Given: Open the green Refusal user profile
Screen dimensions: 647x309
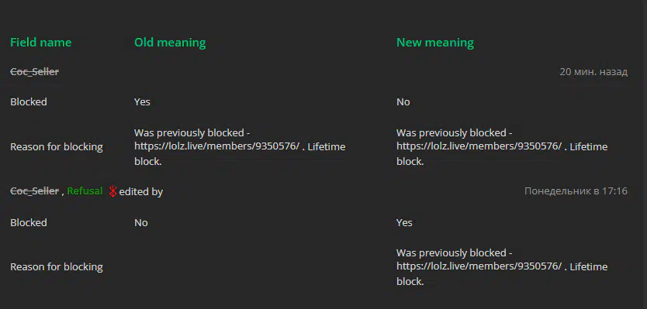Looking at the screenshot, I should [x=85, y=191].
